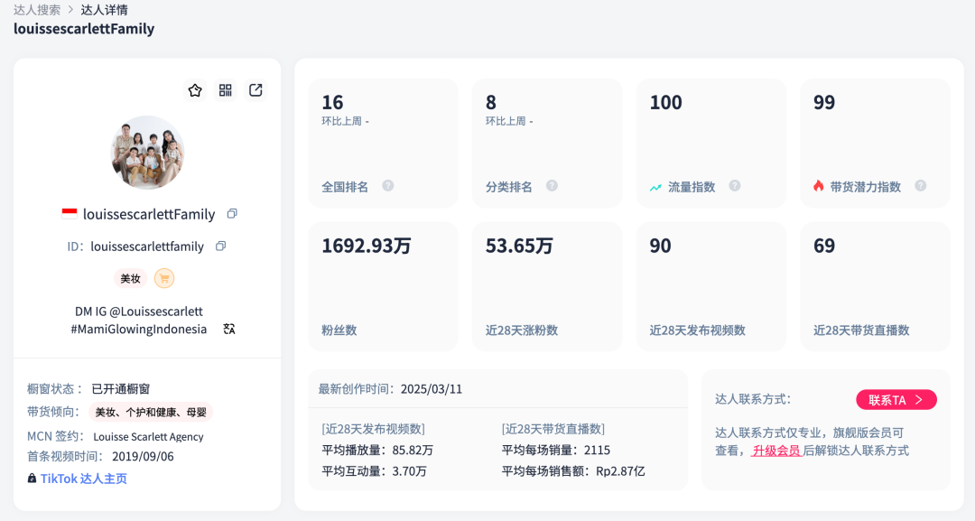
Task: Click the translate bio icon
Action: pos(229,330)
